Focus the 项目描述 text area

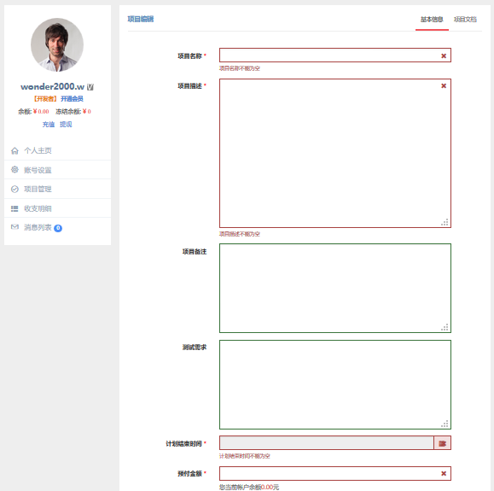[x=335, y=153]
